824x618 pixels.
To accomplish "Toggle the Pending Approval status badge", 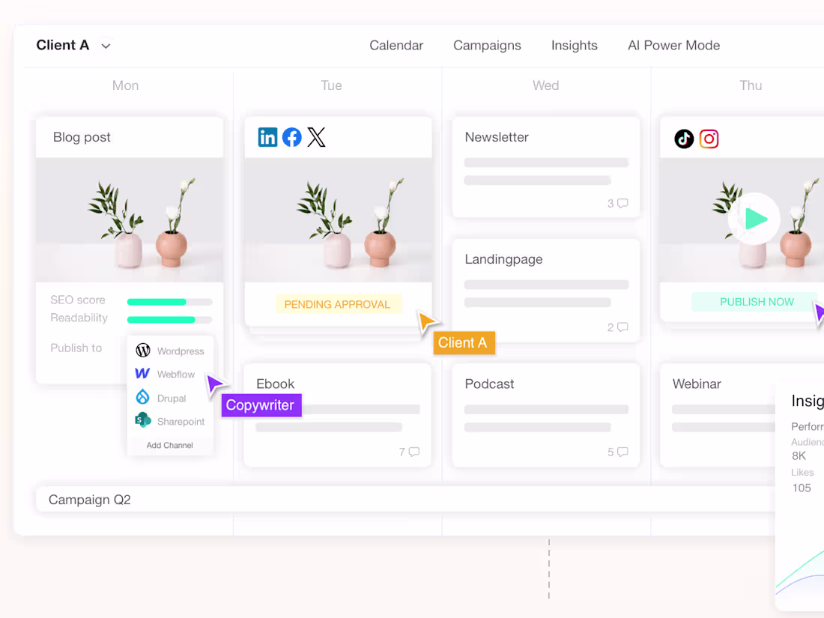I will [339, 304].
